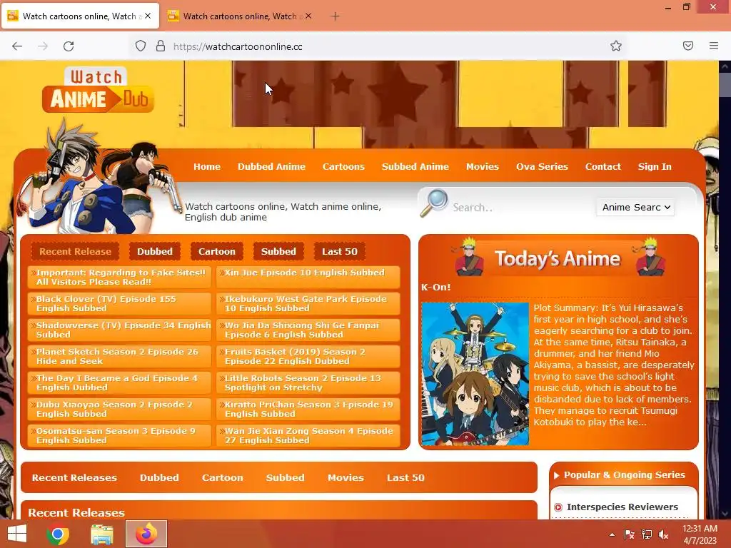
Task: Open the Movies menu item
Action: coord(483,166)
